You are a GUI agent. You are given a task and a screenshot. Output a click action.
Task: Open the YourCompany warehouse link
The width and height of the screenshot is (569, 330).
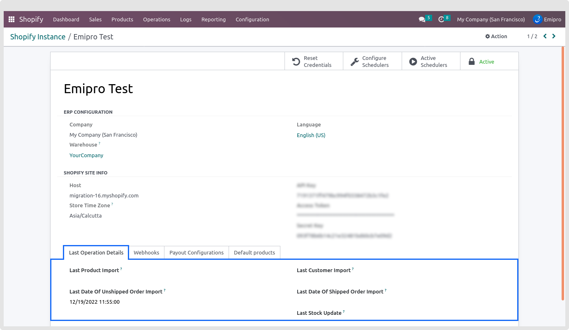click(x=86, y=155)
